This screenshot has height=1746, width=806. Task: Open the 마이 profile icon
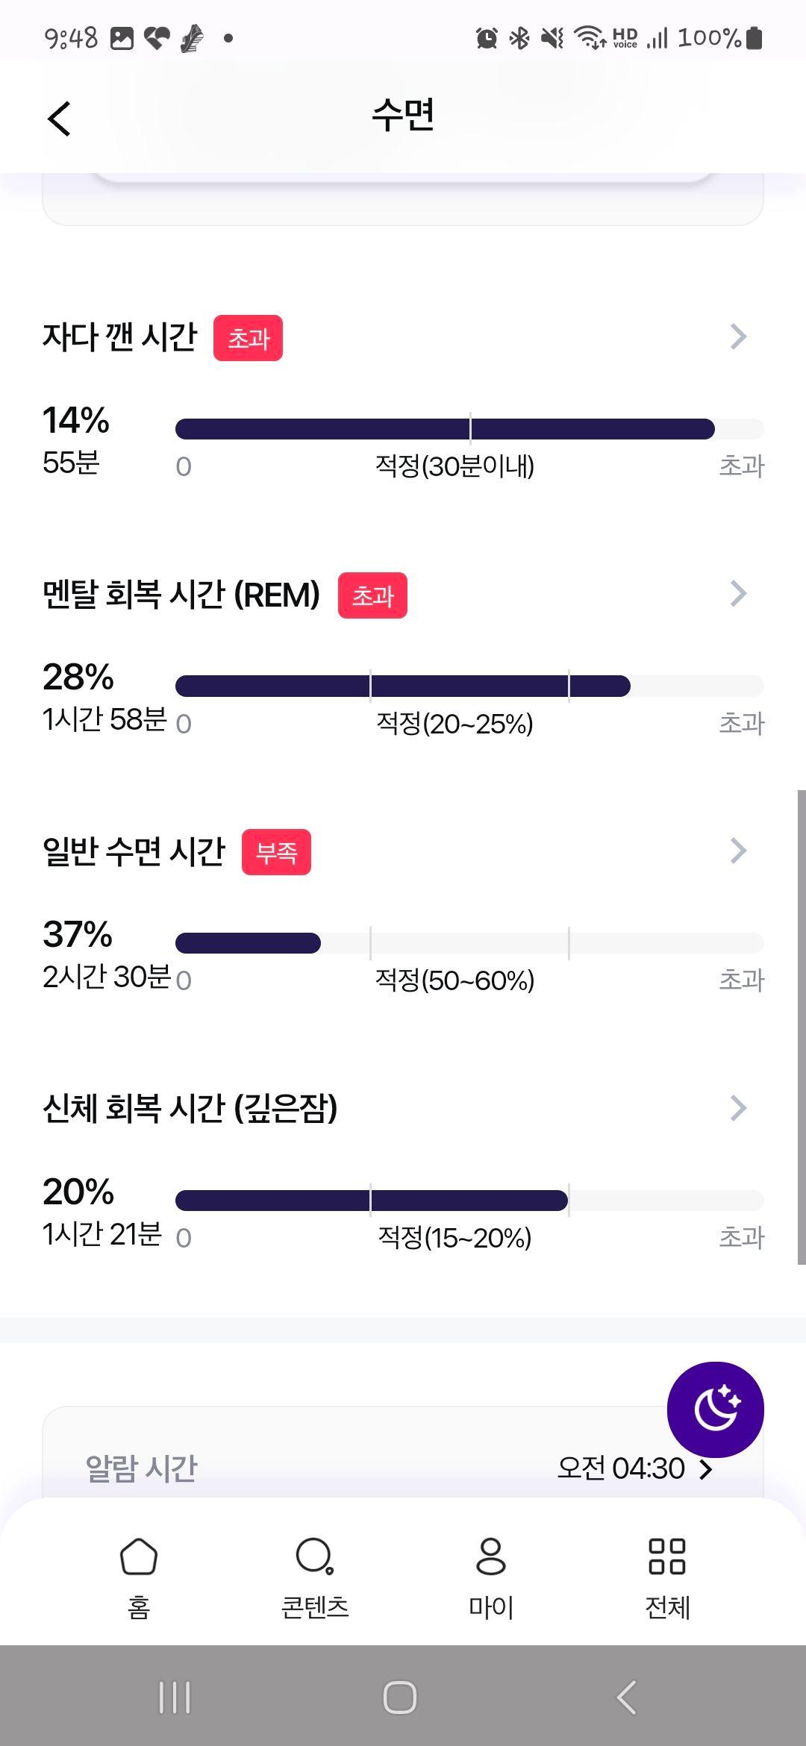tap(491, 1557)
